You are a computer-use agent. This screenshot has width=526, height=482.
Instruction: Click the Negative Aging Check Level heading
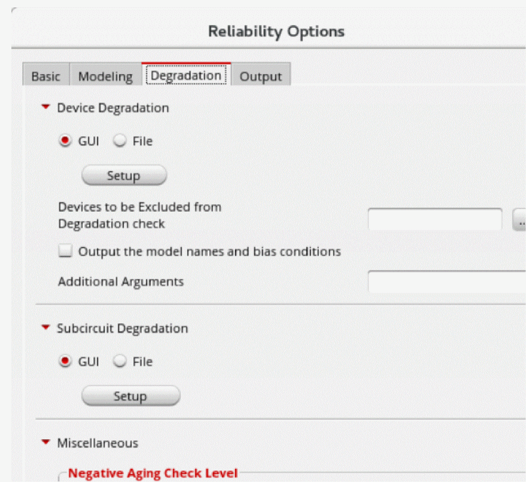click(153, 473)
